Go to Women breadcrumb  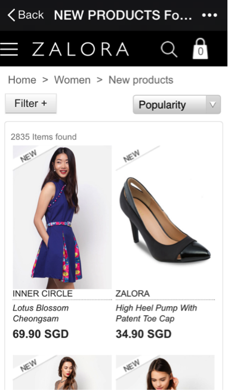pos(72,80)
